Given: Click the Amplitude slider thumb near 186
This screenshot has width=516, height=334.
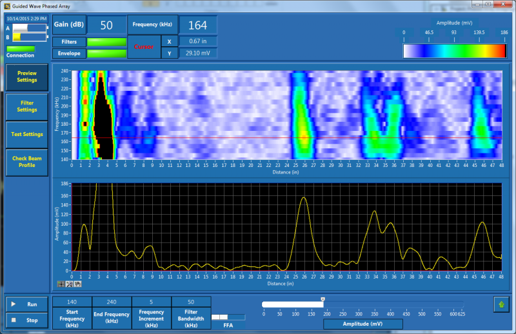Looking at the screenshot, I should click(x=322, y=299).
